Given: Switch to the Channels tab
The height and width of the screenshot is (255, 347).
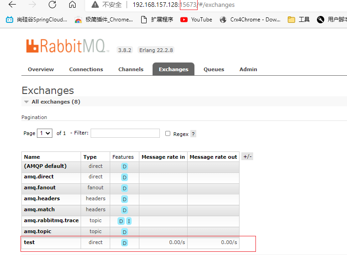Looking at the screenshot, I should tap(131, 69).
